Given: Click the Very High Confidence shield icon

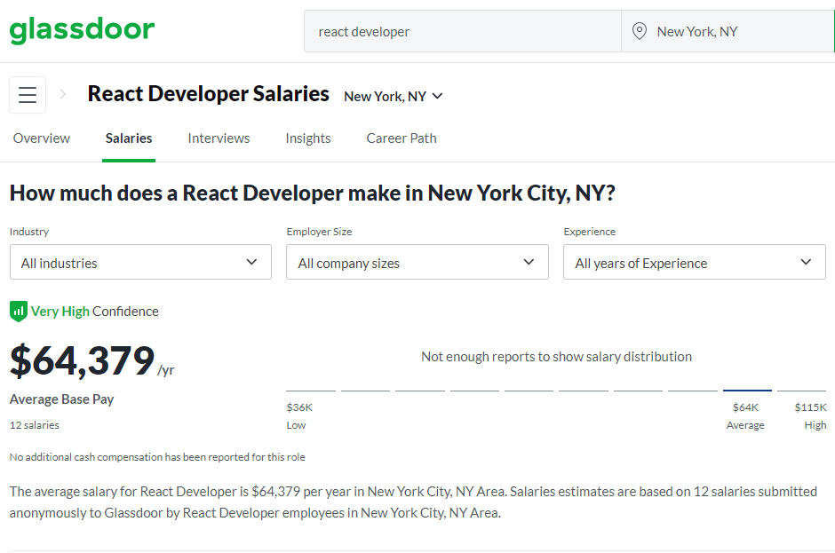Looking at the screenshot, I should pos(19,312).
